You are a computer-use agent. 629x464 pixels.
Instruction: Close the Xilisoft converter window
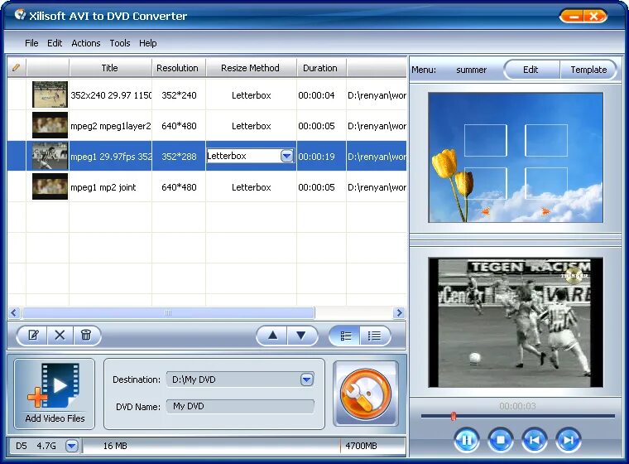(x=595, y=17)
